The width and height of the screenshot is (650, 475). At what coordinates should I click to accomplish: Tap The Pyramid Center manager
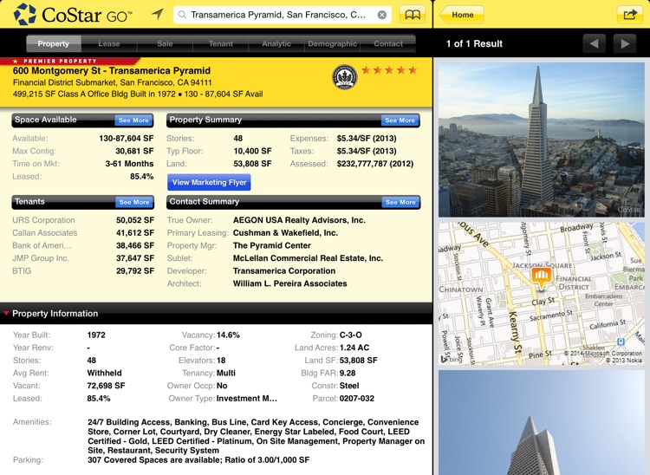271,246
